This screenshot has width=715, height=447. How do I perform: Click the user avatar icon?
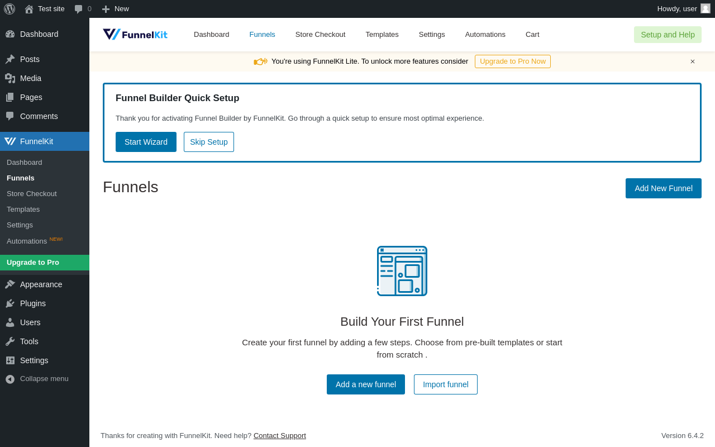click(x=706, y=8)
